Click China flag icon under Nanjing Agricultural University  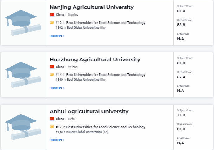[52, 15]
